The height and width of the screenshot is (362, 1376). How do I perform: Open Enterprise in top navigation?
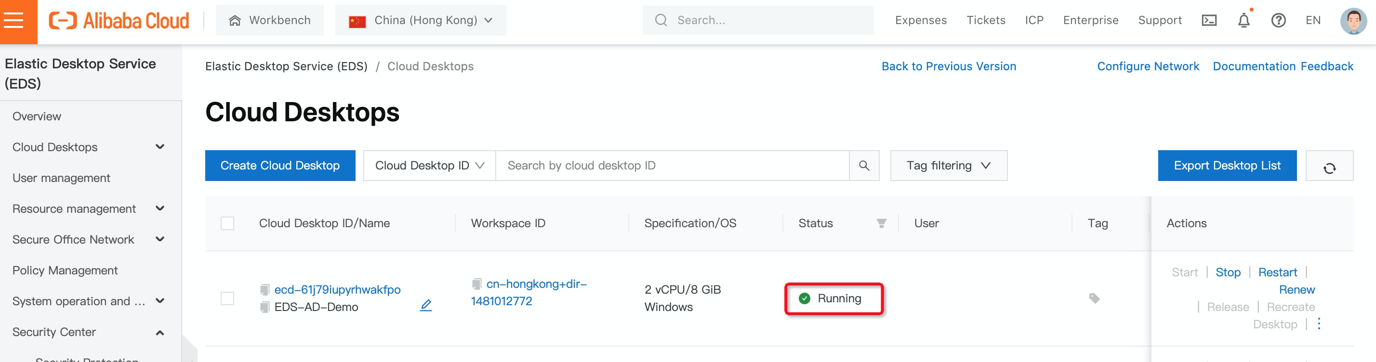pos(1091,20)
